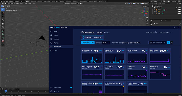
Task: Toggle Collection visibility eye in outliner
Action: point(178,8)
